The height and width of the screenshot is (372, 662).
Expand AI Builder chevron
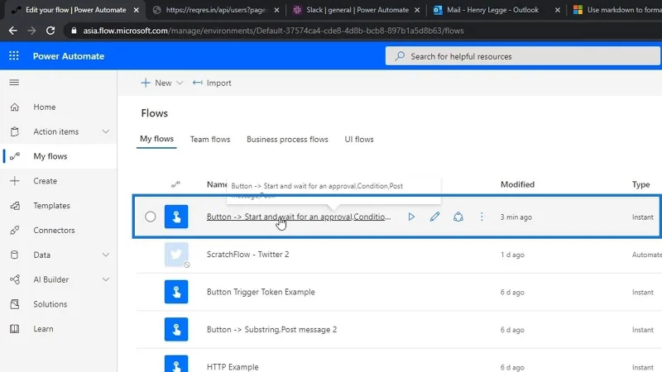[x=106, y=279]
